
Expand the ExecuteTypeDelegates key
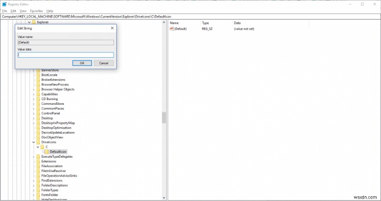[x=33, y=157]
